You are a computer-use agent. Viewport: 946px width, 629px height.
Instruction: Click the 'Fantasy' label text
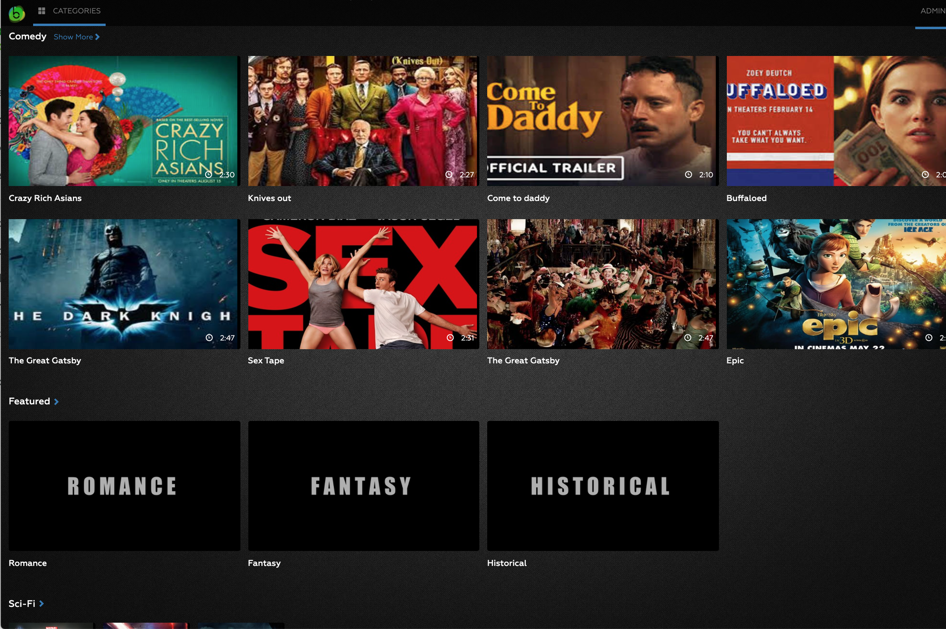[264, 563]
